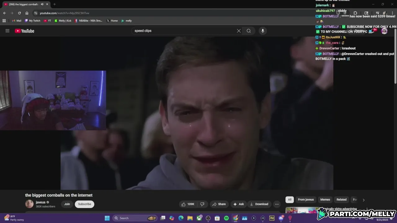The height and width of the screenshot is (223, 397).
Task: Run search with magnifier button
Action: pyautogui.click(x=249, y=31)
